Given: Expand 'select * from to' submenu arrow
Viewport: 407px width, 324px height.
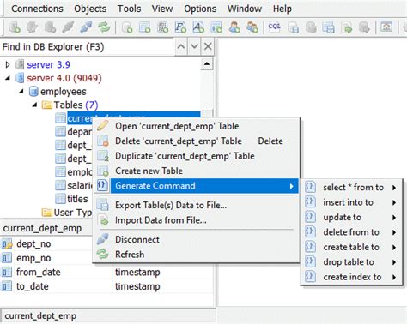Looking at the screenshot, I should (394, 188).
